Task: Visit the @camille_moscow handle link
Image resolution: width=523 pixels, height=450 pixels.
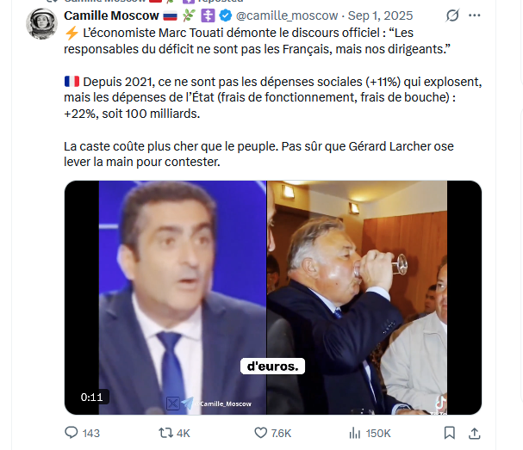Action: click(x=287, y=15)
